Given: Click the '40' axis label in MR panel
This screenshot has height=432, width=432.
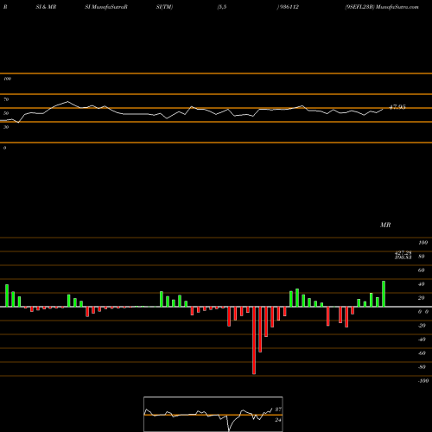Looking at the screenshot, I should [x=421, y=284].
